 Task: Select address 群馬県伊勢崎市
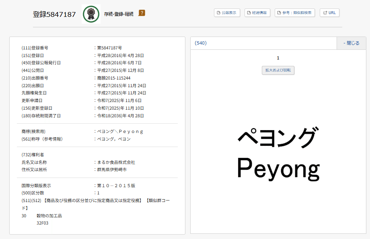pyautogui.click(x=112, y=170)
